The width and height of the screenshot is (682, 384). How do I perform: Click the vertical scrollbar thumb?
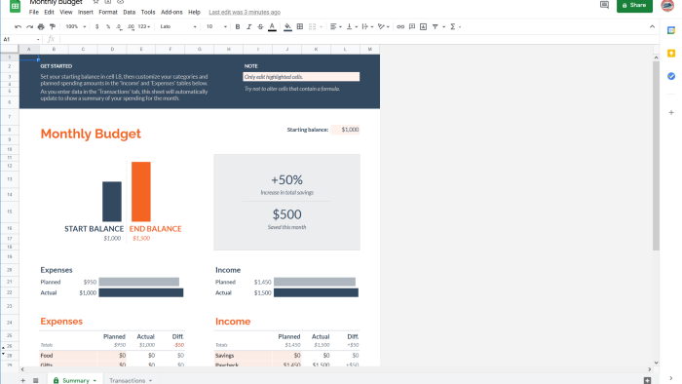coord(656,156)
